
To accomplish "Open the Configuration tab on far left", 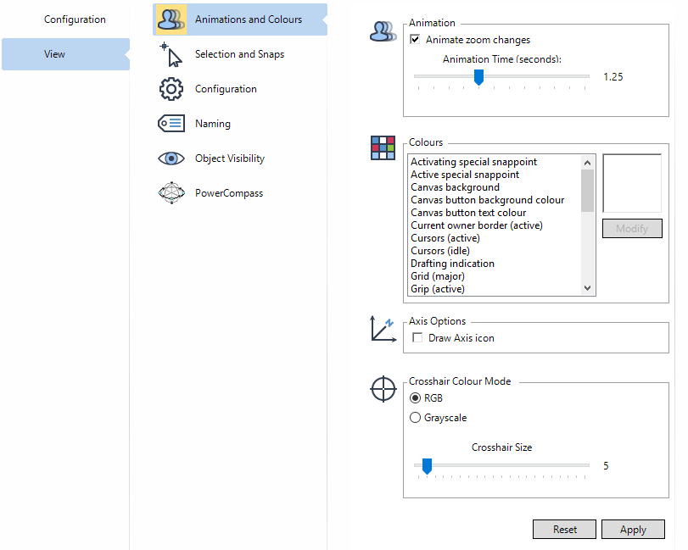I will pos(75,19).
